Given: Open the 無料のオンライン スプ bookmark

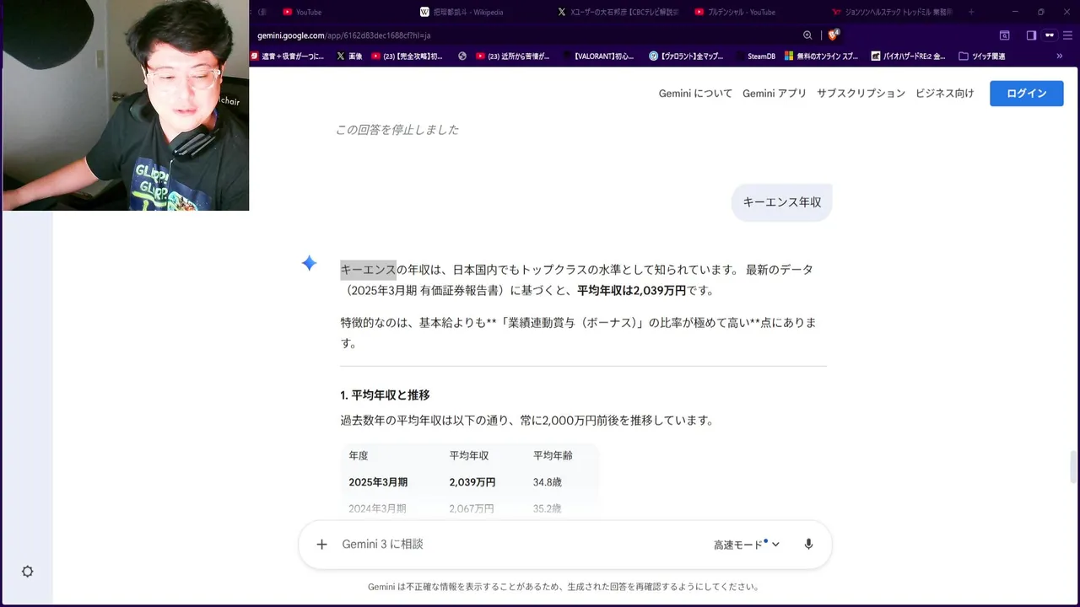Looking at the screenshot, I should [822, 56].
